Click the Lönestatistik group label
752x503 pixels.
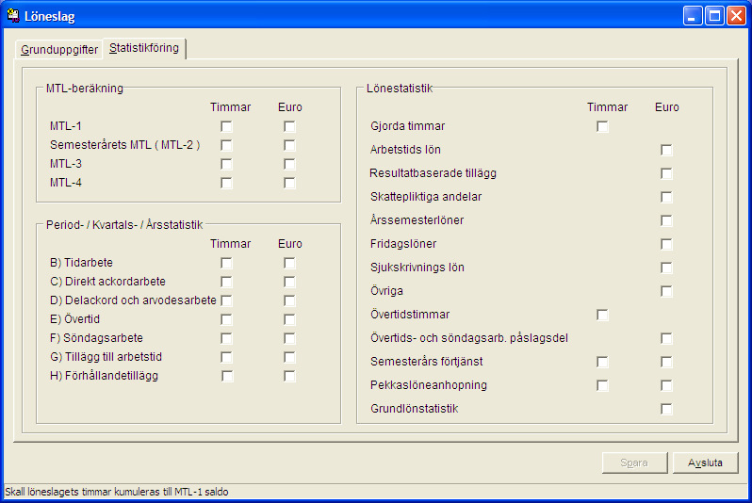pyautogui.click(x=400, y=89)
